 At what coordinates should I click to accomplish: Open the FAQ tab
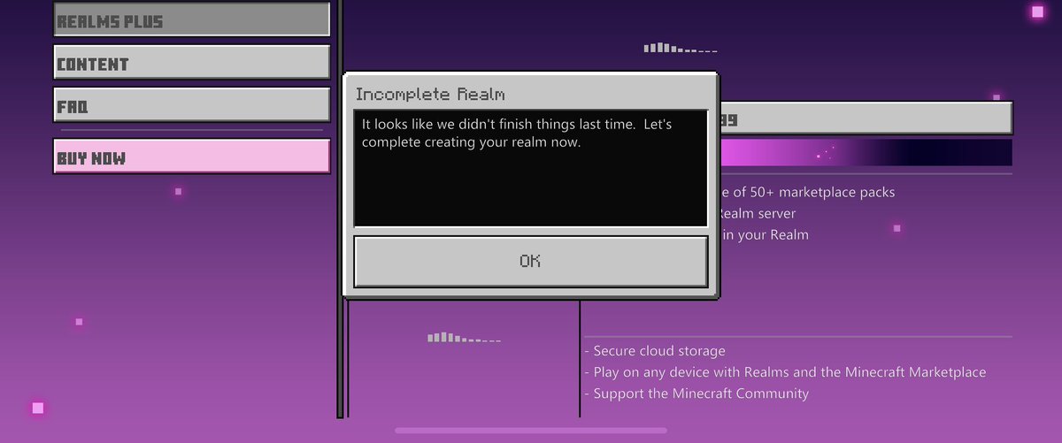coord(191,106)
